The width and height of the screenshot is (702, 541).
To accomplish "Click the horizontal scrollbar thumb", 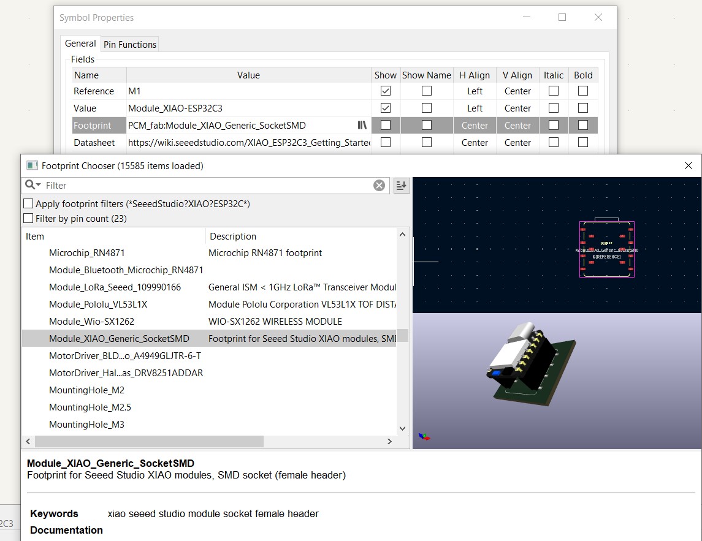I will tap(149, 441).
